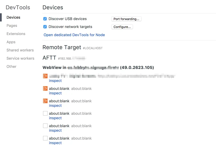The image size is (216, 154).
Task: Open dedicated DevTools for Node
Action: click(x=74, y=35)
